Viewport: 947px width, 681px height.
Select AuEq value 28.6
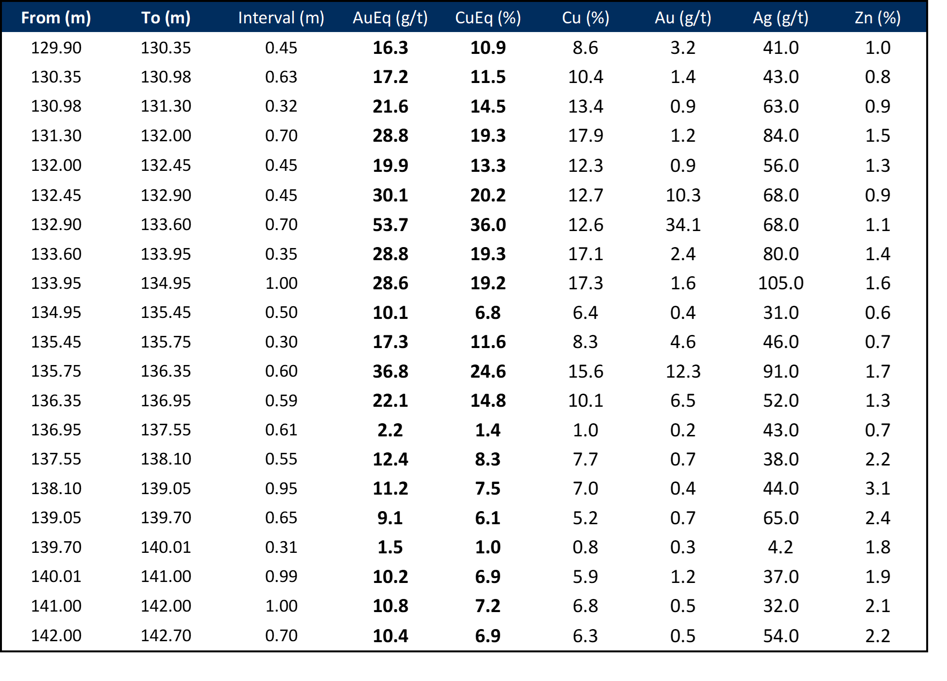[390, 283]
